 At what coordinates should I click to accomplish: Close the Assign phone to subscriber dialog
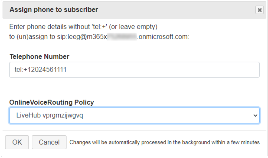pos(260,10)
